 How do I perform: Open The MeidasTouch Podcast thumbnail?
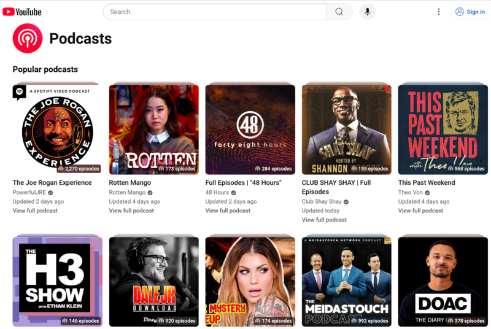[347, 282]
